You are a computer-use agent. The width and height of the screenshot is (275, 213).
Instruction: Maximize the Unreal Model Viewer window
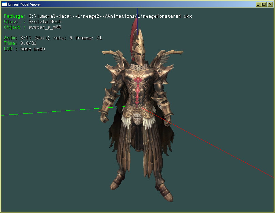point(264,4)
